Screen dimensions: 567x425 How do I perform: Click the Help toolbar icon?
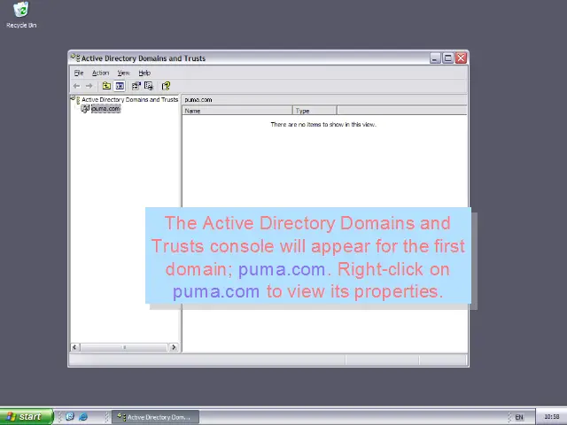click(x=166, y=86)
